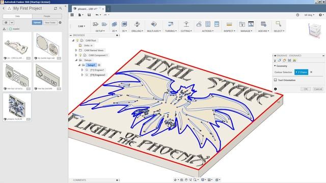Open the TURNING menu
Screen dimensions: 326x183
[x=171, y=31]
